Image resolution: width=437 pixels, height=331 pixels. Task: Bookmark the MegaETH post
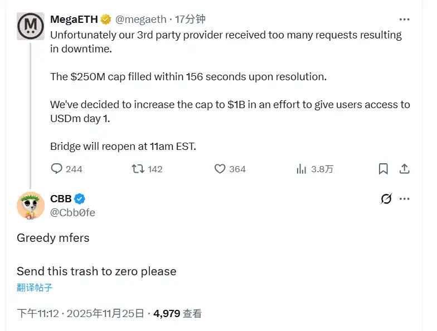coord(383,169)
